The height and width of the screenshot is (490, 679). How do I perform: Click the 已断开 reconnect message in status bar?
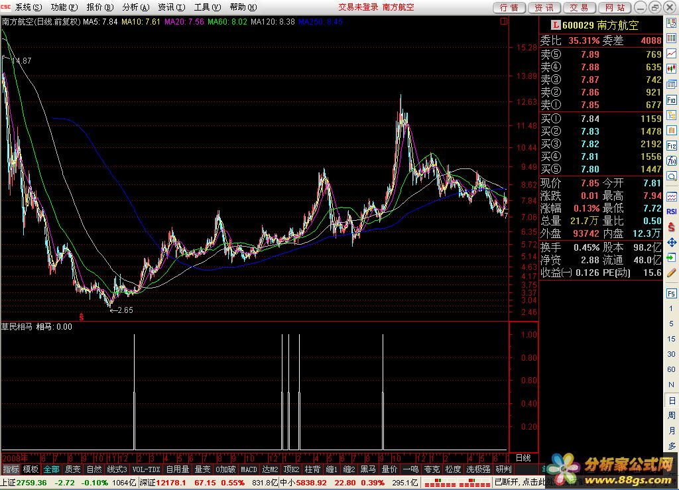pyautogui.click(x=520, y=482)
